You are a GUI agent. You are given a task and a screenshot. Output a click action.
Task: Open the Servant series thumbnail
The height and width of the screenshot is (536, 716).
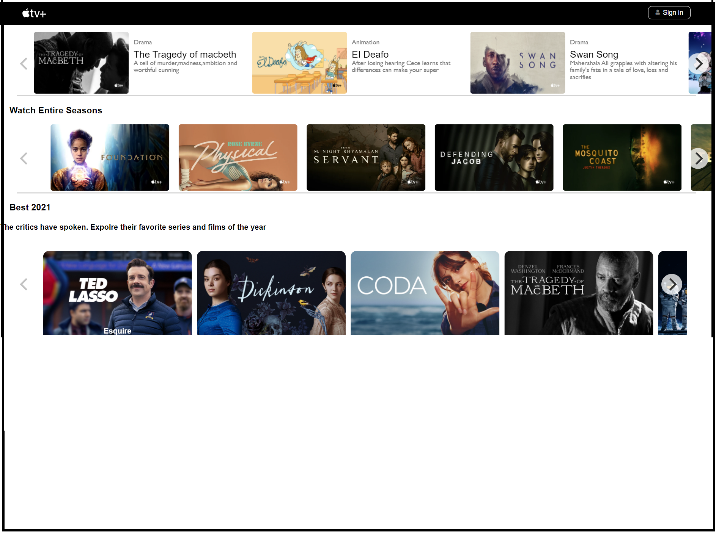pyautogui.click(x=366, y=157)
